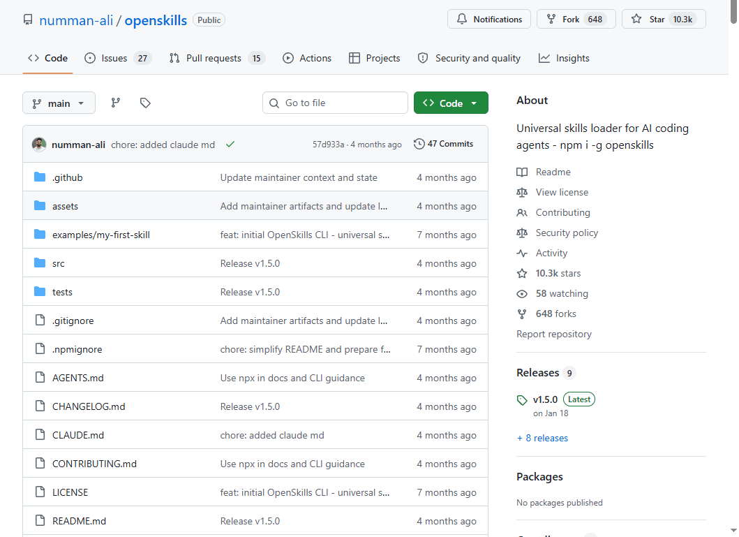Click the LICENSE file icon
Image resolution: width=739 pixels, height=537 pixels.
click(40, 492)
